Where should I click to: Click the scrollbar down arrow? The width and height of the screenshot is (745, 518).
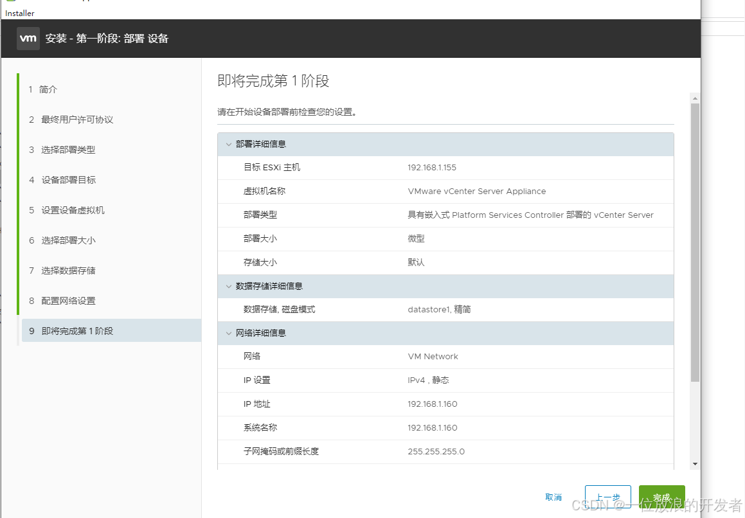(x=695, y=464)
